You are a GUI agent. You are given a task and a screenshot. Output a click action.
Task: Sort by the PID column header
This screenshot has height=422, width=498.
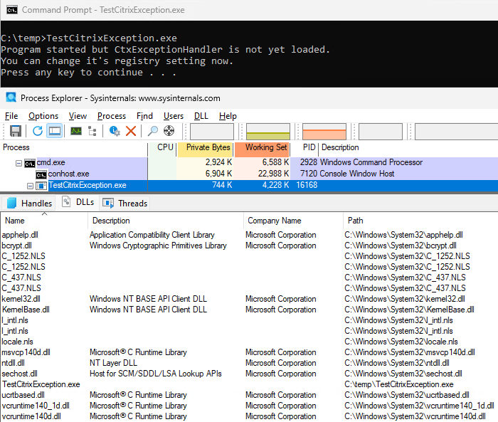[x=304, y=147]
